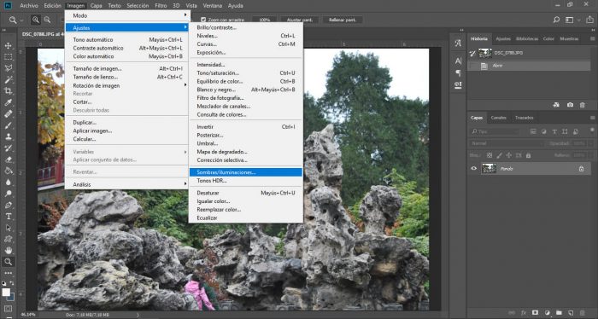Toggle layer filter on/off switch

[x=592, y=130]
